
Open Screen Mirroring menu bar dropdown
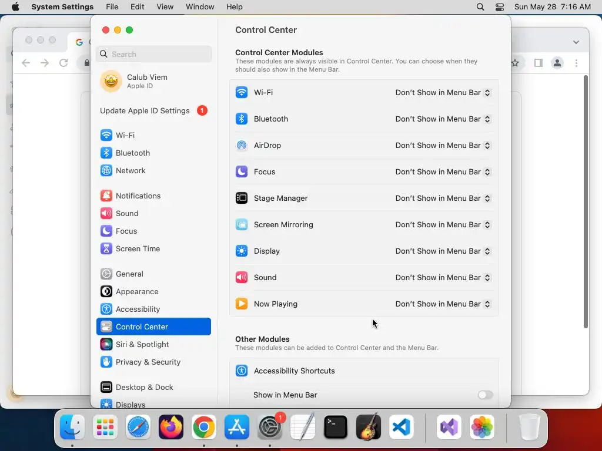click(x=443, y=225)
